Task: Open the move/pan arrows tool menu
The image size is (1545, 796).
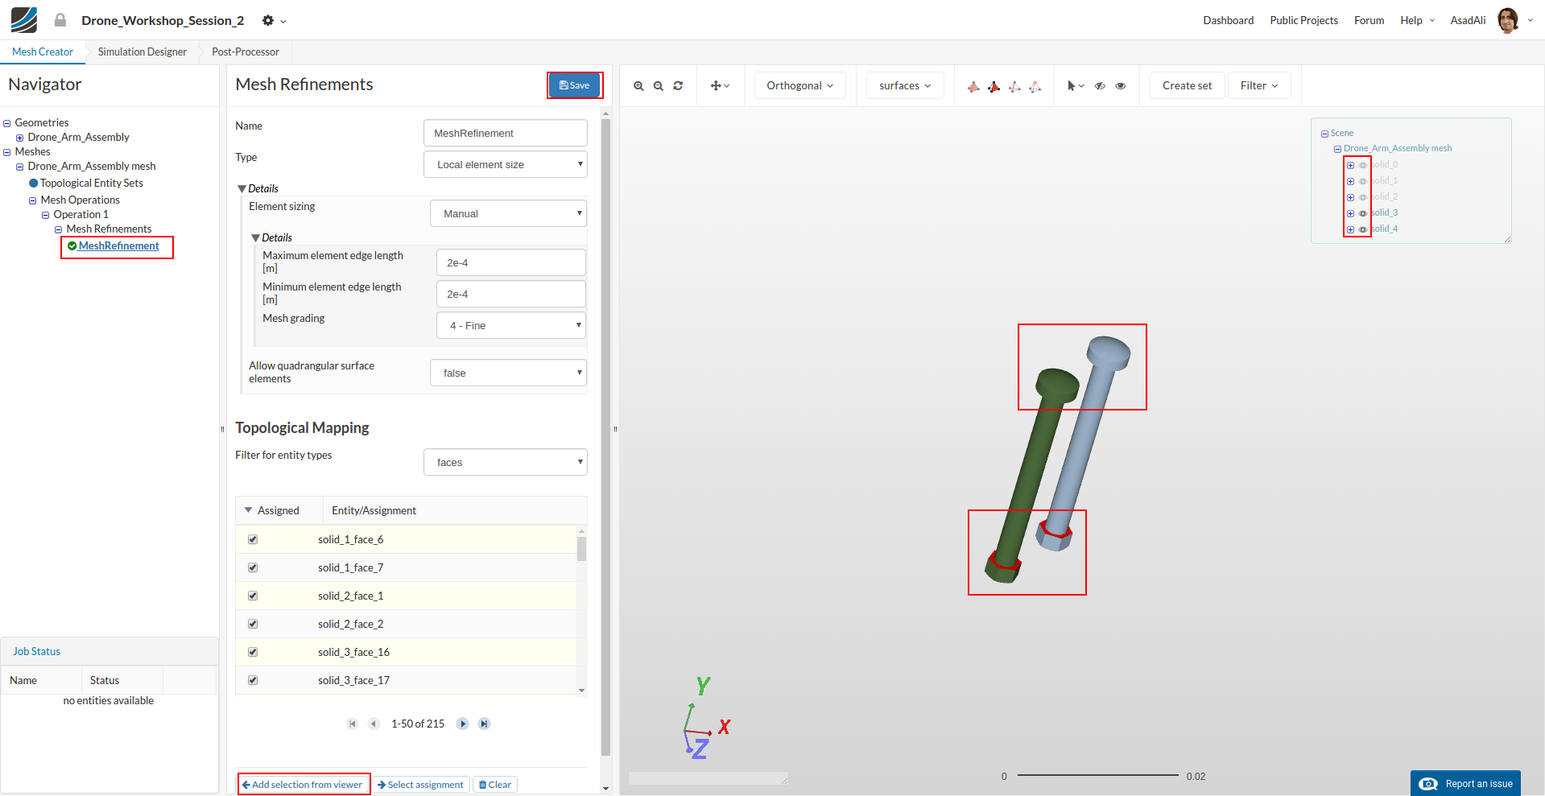Action: [720, 85]
